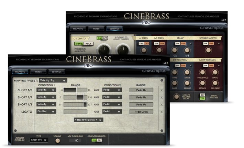Remove the Legato articulation row with X
244x148 pixels.
[162, 112]
